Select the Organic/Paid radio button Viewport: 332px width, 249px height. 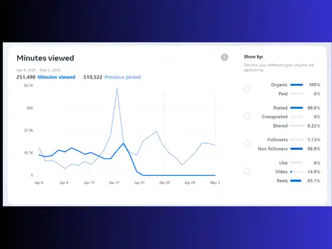(x=247, y=89)
